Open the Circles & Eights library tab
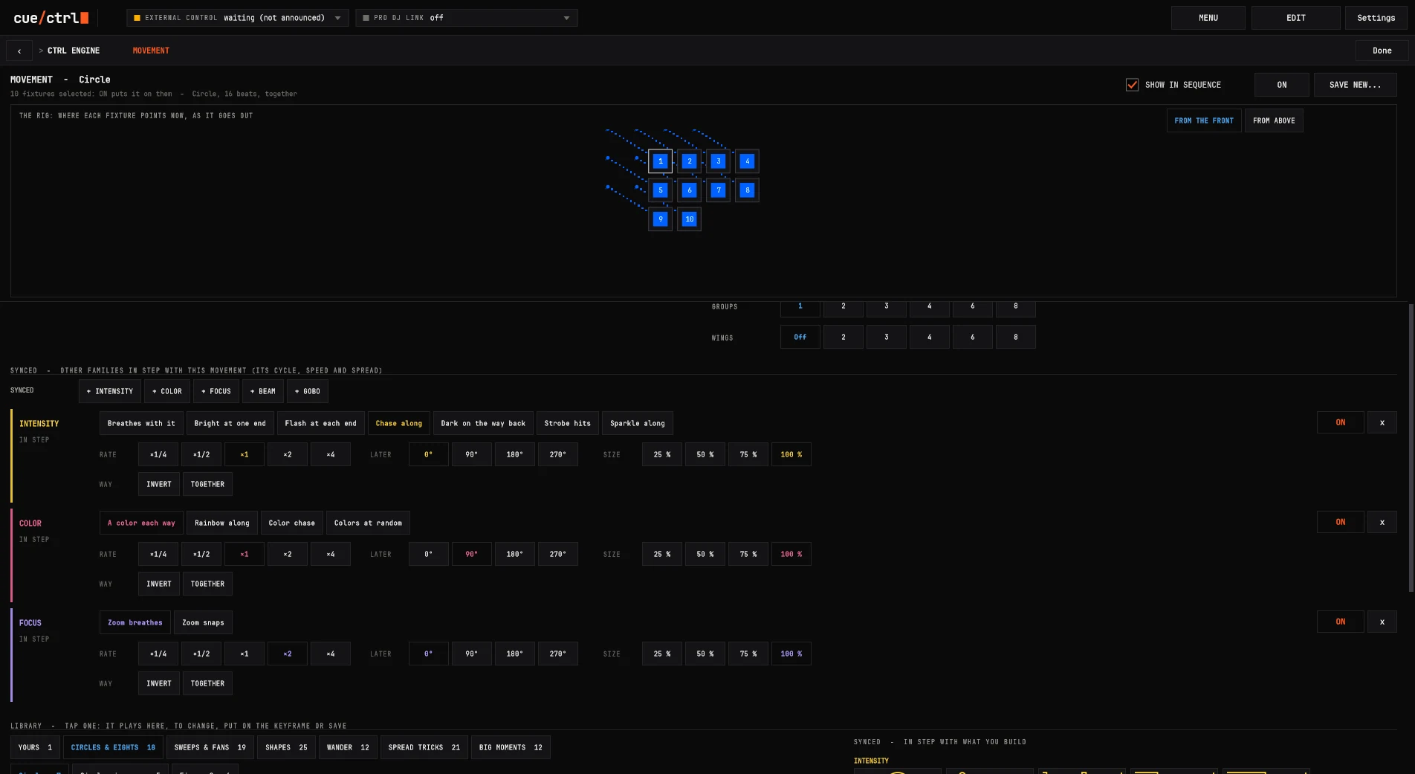 113,747
